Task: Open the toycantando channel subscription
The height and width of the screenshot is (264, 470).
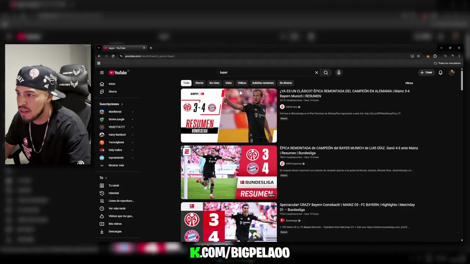Action: coord(117,158)
